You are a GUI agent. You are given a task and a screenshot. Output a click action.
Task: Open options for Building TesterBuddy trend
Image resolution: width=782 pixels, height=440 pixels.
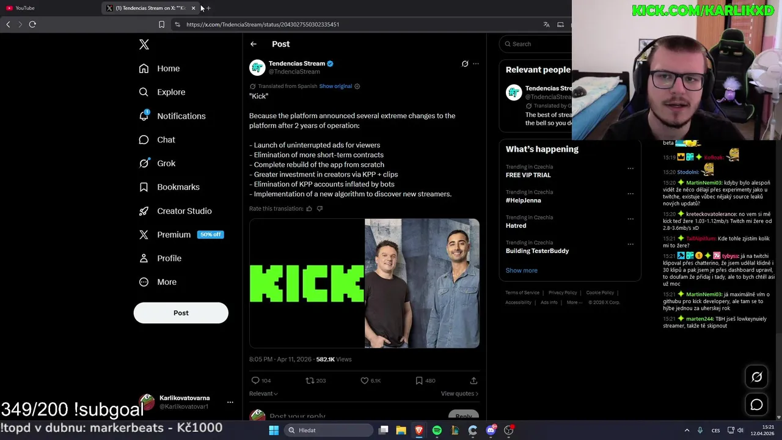630,244
